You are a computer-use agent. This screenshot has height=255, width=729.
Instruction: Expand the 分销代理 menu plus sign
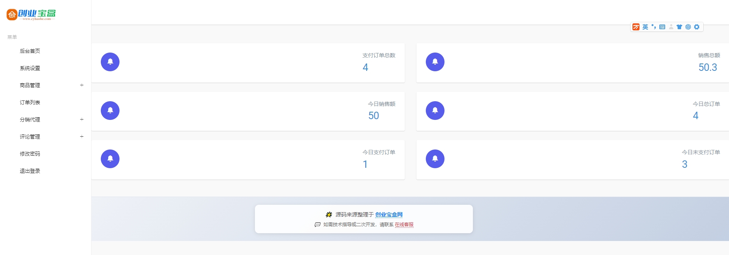[x=82, y=120]
